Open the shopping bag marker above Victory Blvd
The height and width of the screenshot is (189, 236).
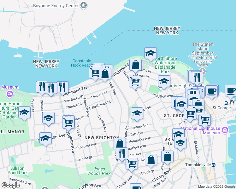pos(167,157)
